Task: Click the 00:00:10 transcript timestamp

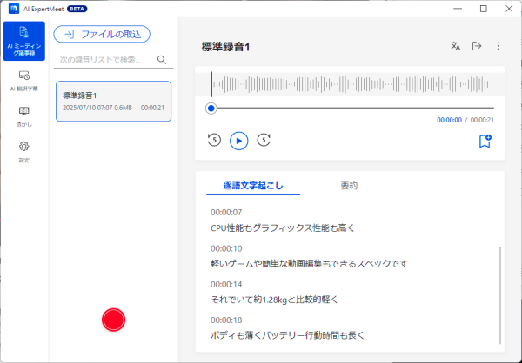Action: (226, 248)
